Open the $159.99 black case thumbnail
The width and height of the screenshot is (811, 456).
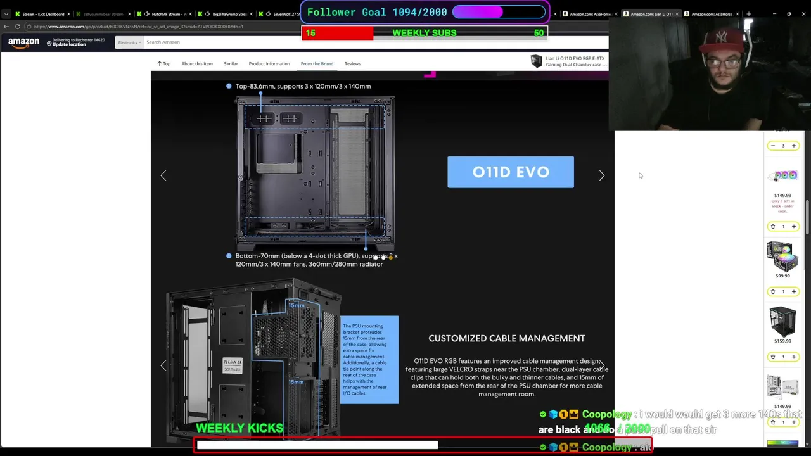pyautogui.click(x=782, y=321)
